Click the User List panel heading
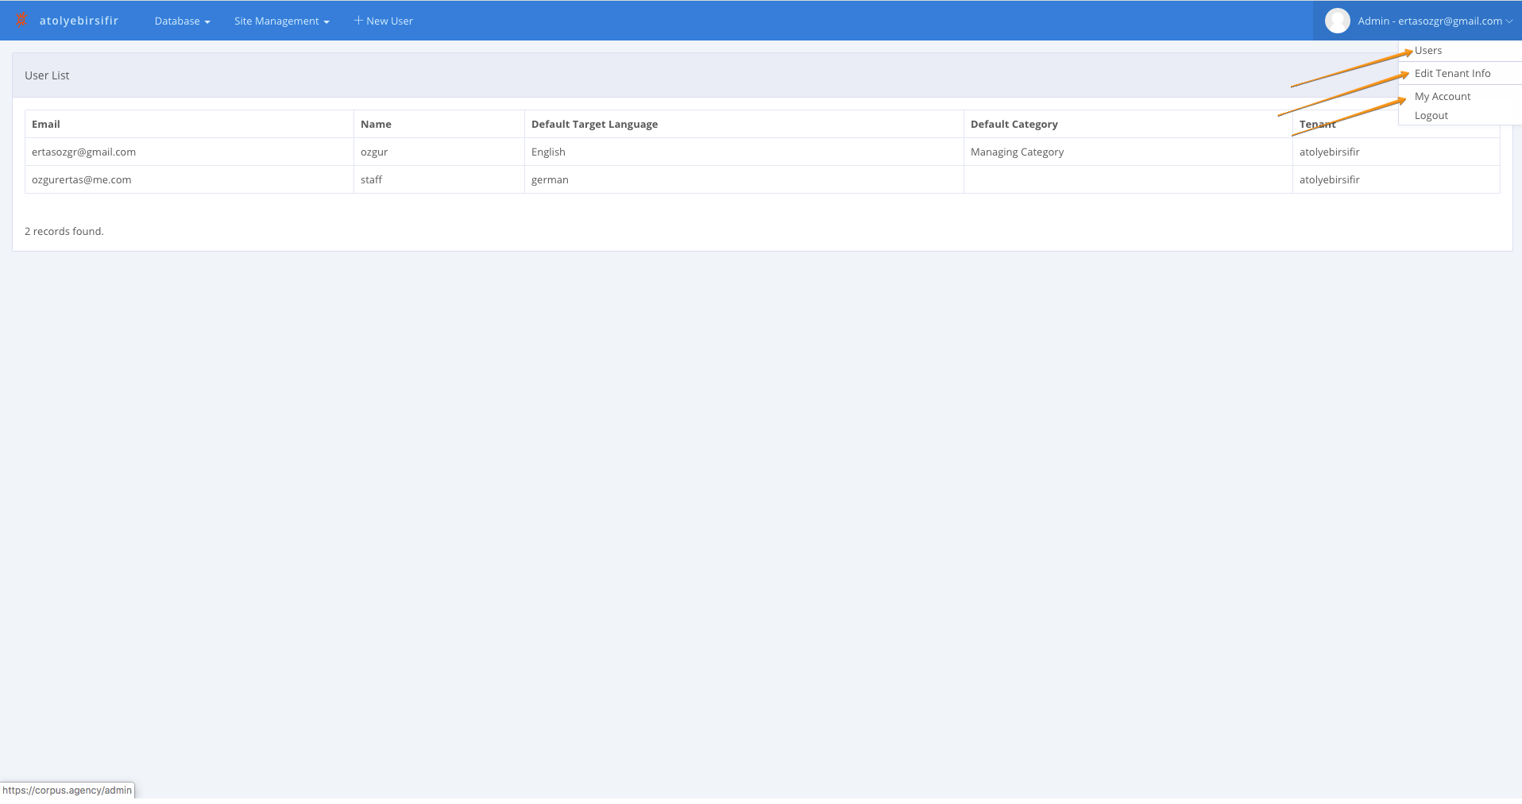Image resolution: width=1522 pixels, height=804 pixels. (x=47, y=75)
